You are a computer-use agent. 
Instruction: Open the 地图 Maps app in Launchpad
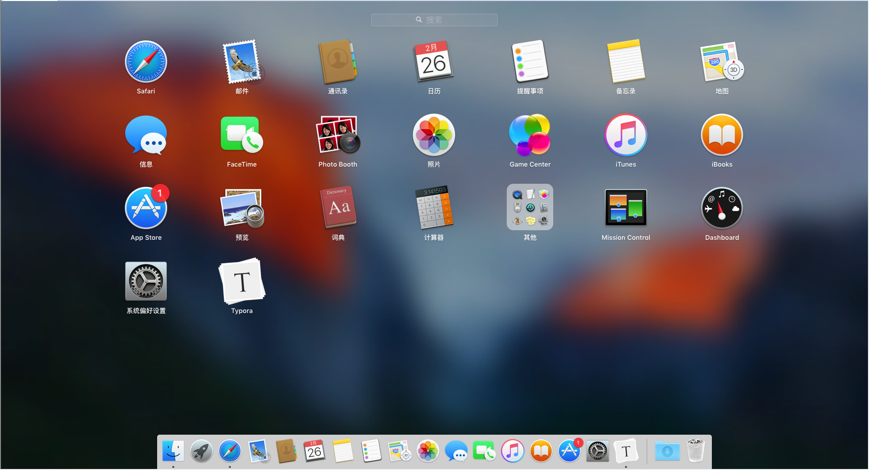pyautogui.click(x=722, y=62)
